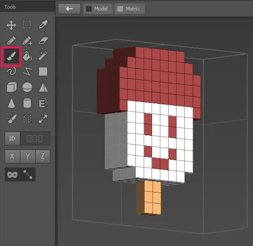Toggle X axis mirroring
Image resolution: width=253 pixels, height=246 pixels.
(13, 157)
